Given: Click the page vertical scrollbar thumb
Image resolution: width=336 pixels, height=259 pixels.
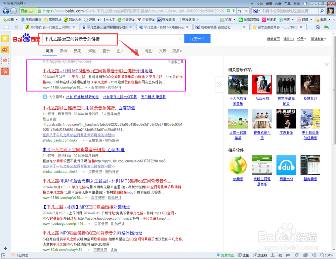Looking at the screenshot, I should coord(334,90).
